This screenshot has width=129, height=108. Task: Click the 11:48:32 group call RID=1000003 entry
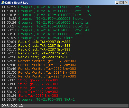42,19
